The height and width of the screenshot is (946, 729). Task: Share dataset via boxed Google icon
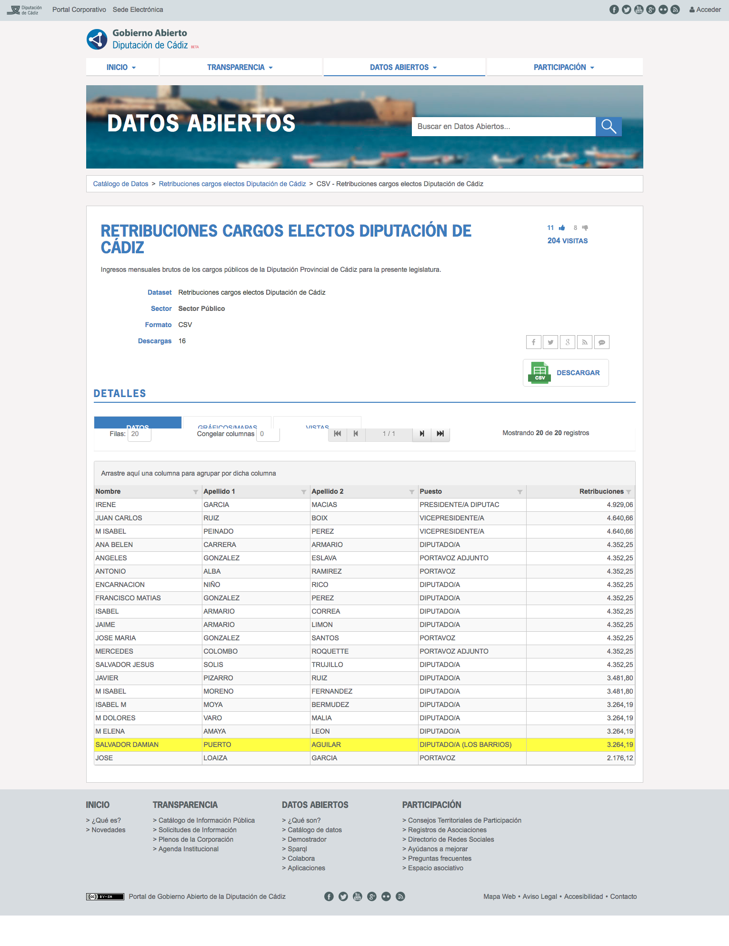(568, 342)
